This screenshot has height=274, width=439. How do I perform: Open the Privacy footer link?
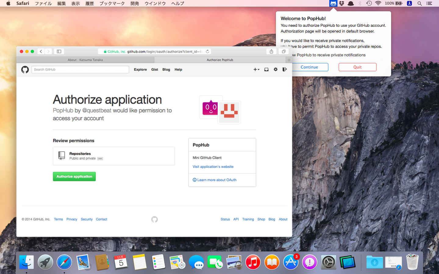coord(72,219)
